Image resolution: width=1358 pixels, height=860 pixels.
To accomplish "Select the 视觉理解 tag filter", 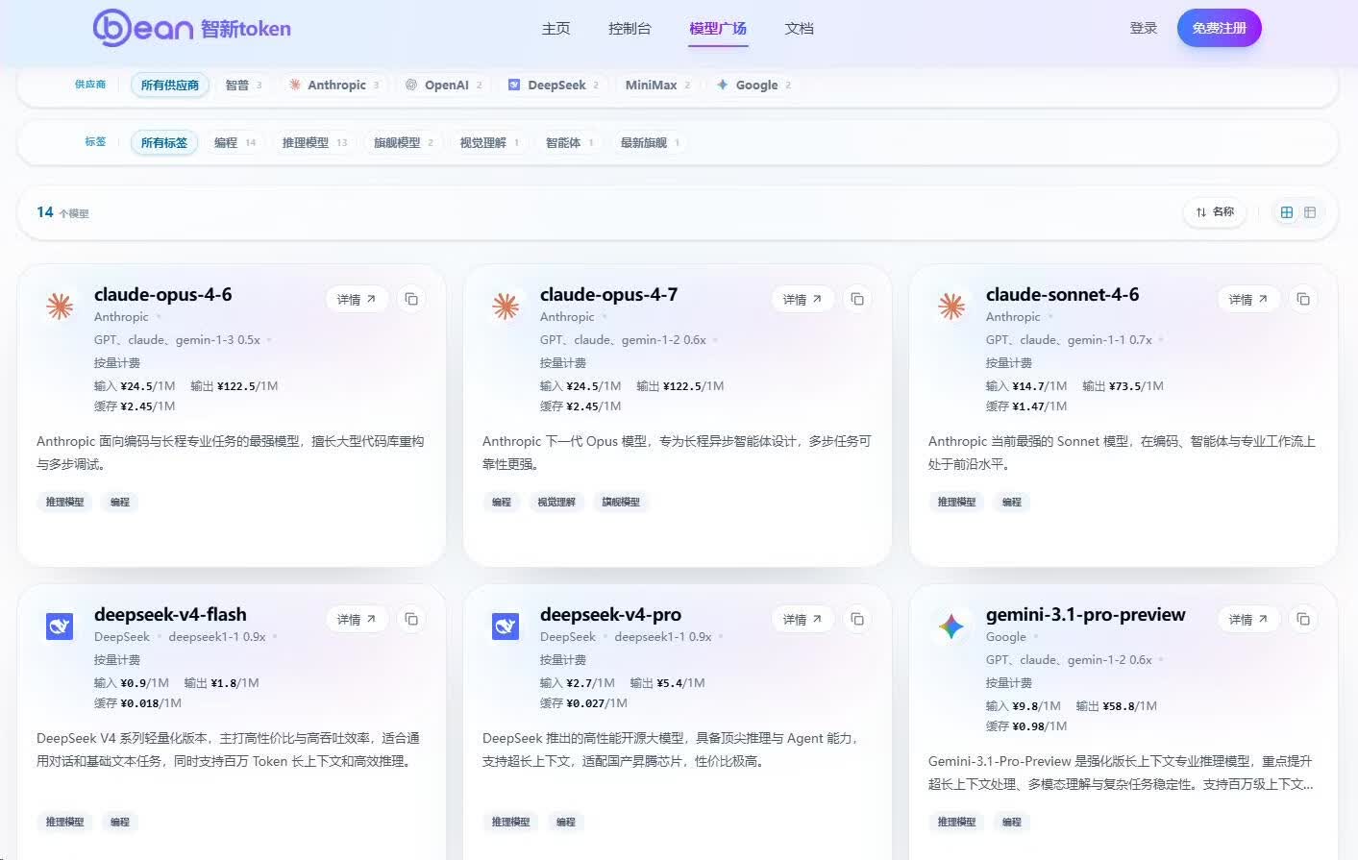I will (x=489, y=142).
